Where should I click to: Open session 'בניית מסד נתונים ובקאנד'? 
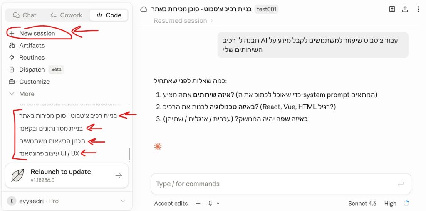(x=51, y=129)
